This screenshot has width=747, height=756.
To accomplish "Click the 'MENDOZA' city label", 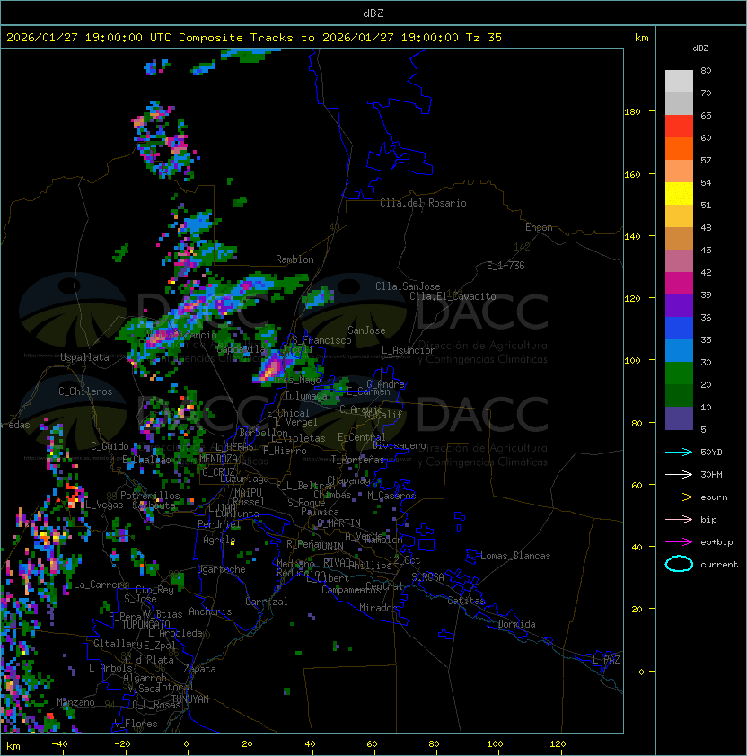I will (218, 458).
